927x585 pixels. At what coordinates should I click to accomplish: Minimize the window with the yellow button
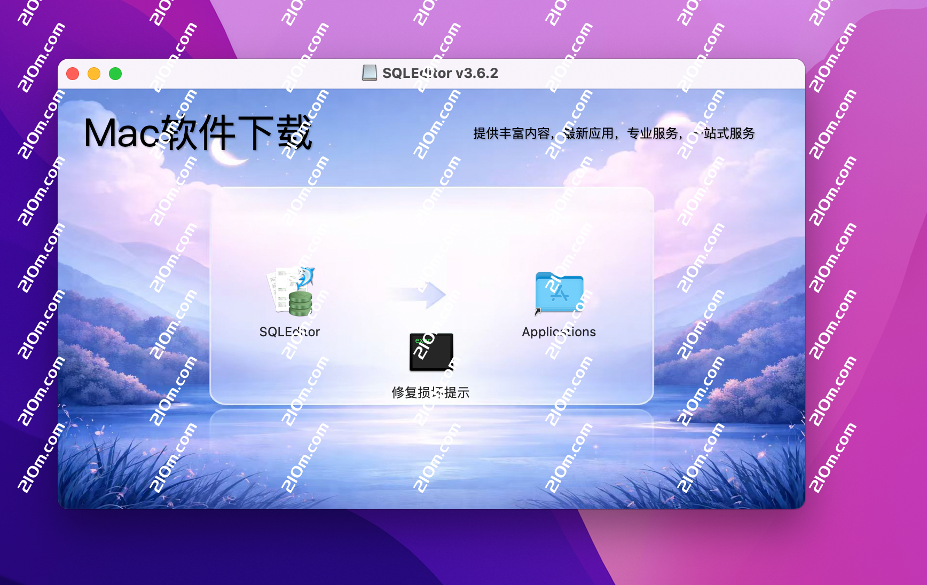(94, 74)
